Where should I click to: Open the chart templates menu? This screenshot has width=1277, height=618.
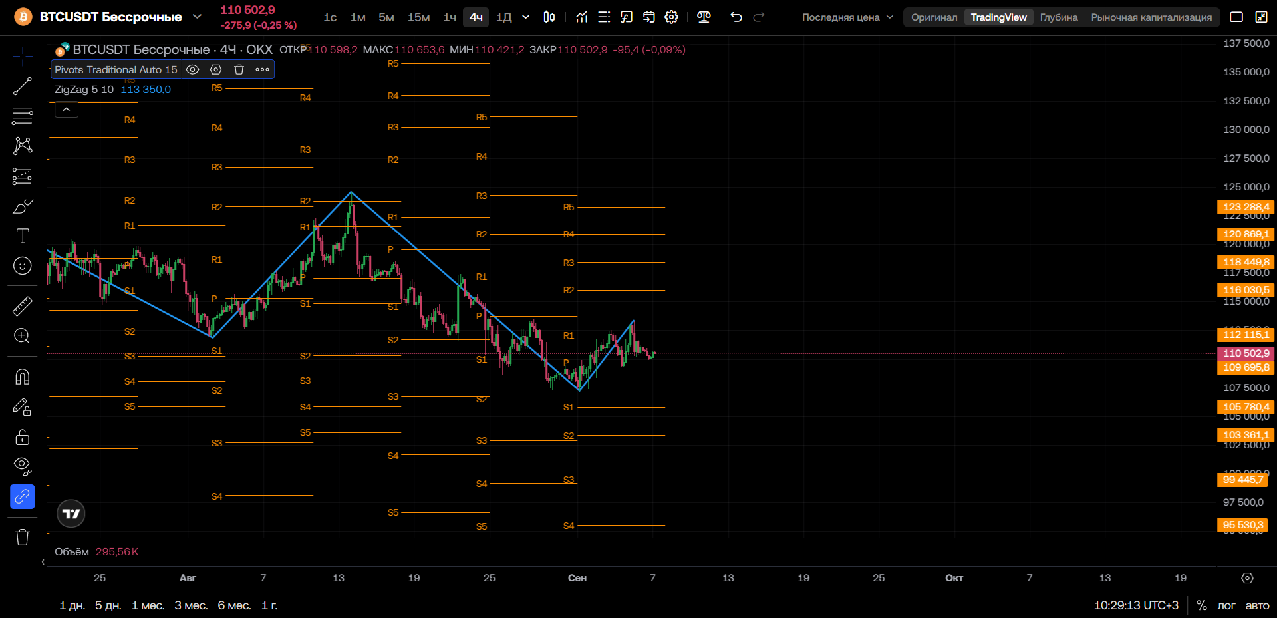(x=604, y=17)
